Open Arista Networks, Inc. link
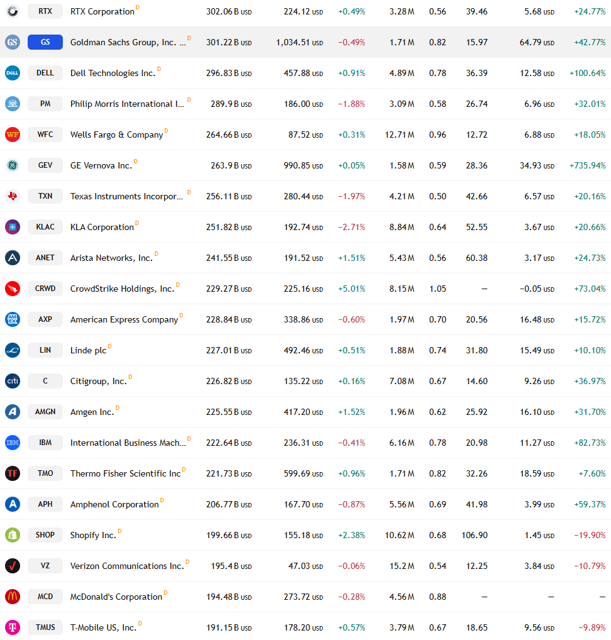The image size is (611, 640). [x=111, y=258]
